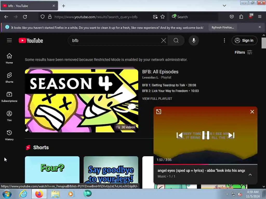Screen dimensions: 266x199
Task: Clear the bfb search query
Action: pos(164,40)
